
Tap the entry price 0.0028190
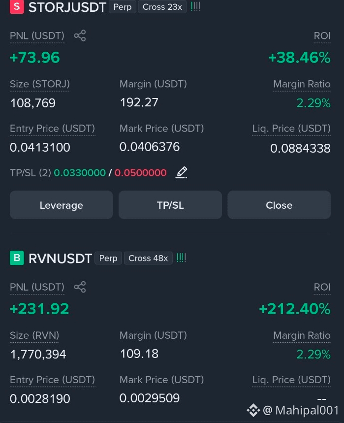40,399
